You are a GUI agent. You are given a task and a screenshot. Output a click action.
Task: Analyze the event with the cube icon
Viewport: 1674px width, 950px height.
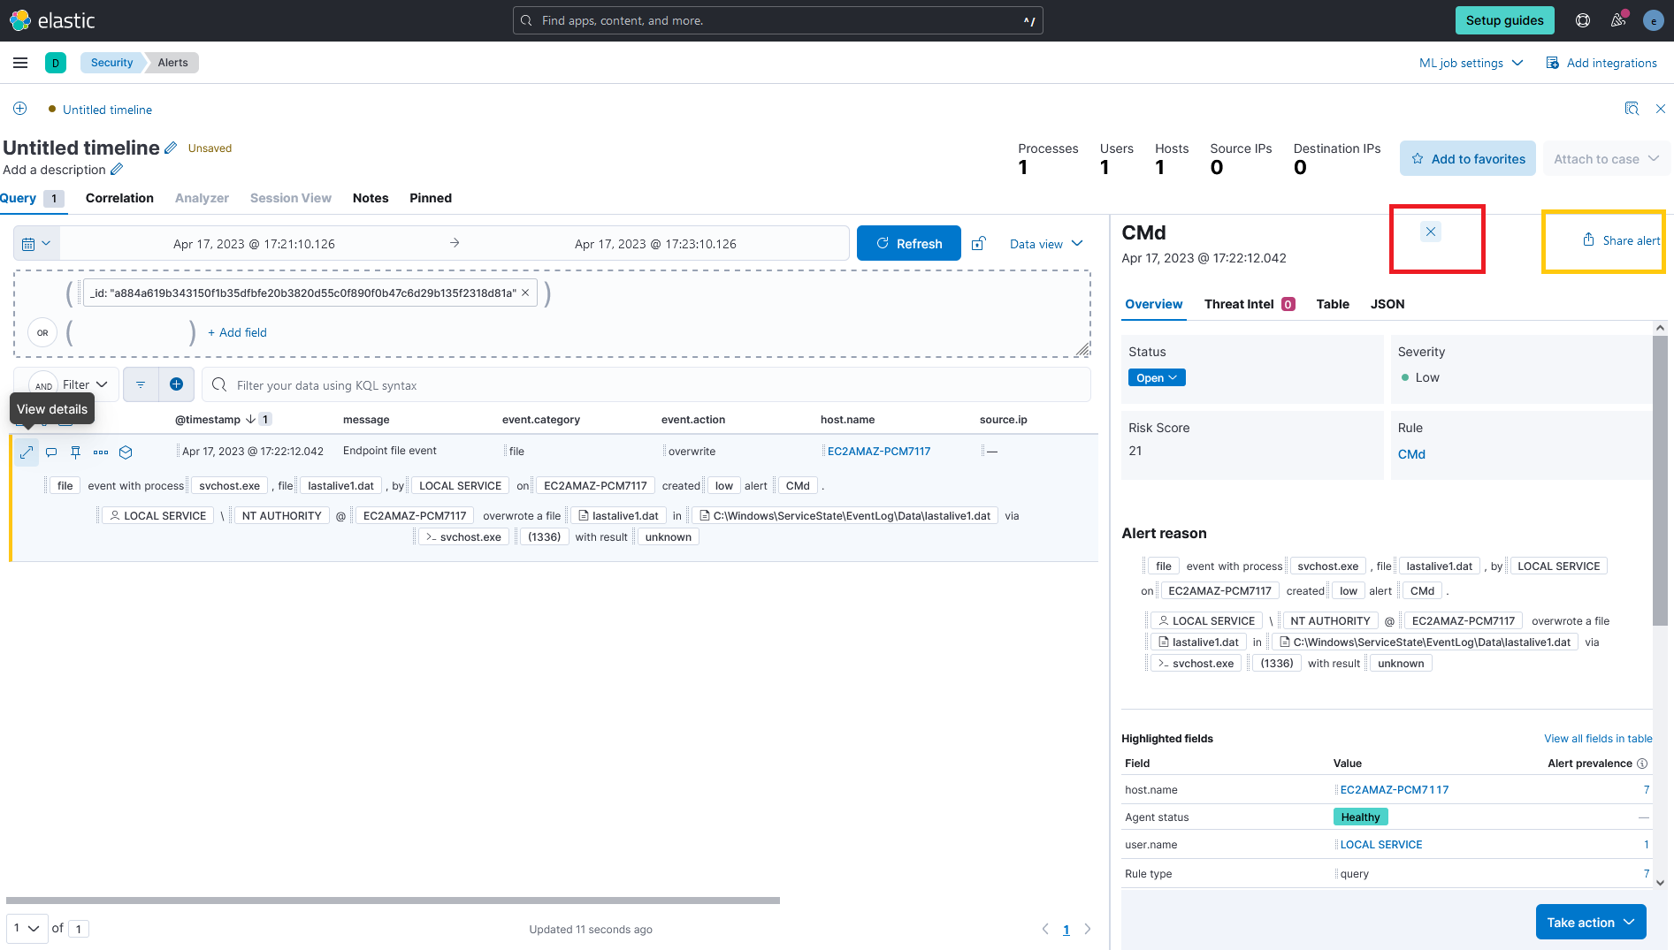(x=126, y=452)
